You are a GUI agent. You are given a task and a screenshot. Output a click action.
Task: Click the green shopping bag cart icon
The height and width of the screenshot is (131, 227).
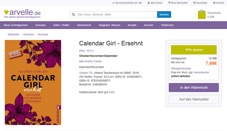click(201, 14)
